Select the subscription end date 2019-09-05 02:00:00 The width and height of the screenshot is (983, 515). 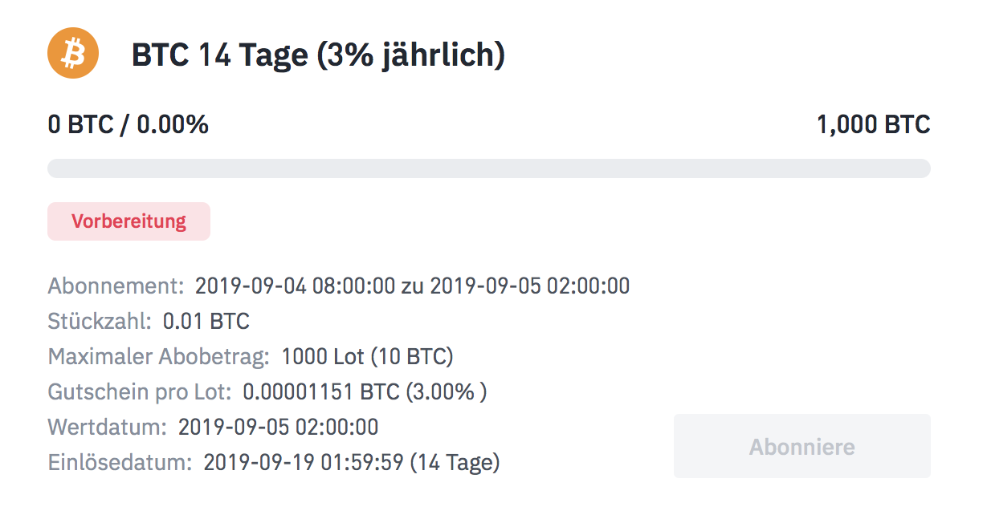[x=529, y=286]
